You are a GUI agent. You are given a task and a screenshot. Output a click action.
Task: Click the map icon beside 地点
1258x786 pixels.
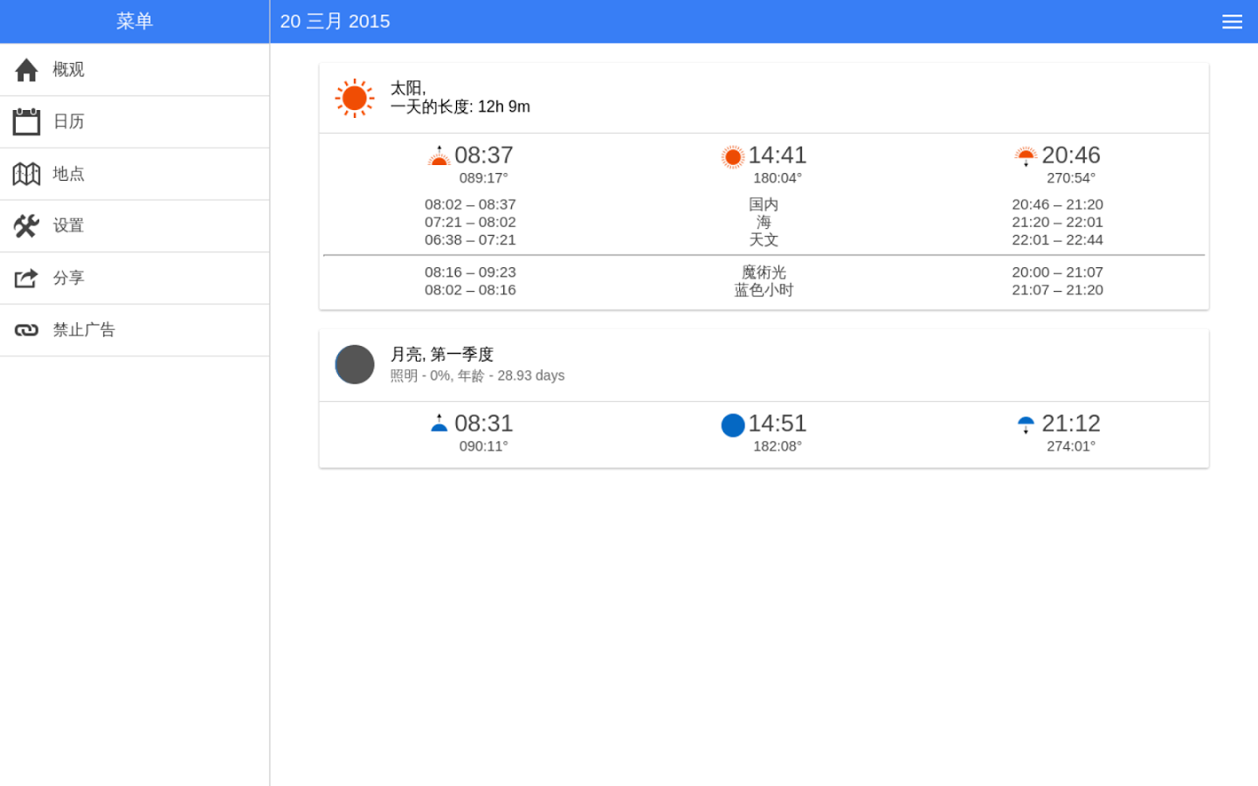point(26,174)
